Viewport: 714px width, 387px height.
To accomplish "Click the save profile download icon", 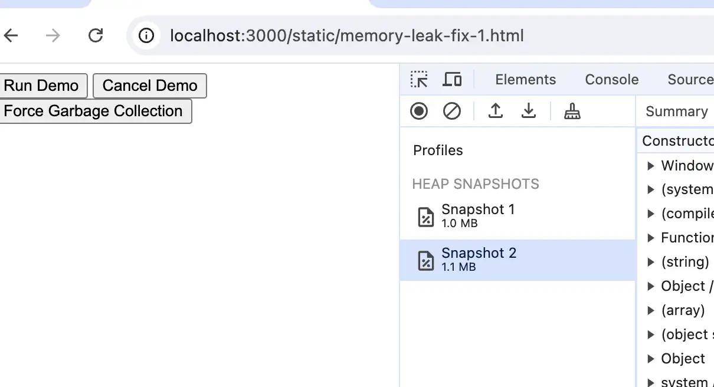I will pyautogui.click(x=529, y=111).
